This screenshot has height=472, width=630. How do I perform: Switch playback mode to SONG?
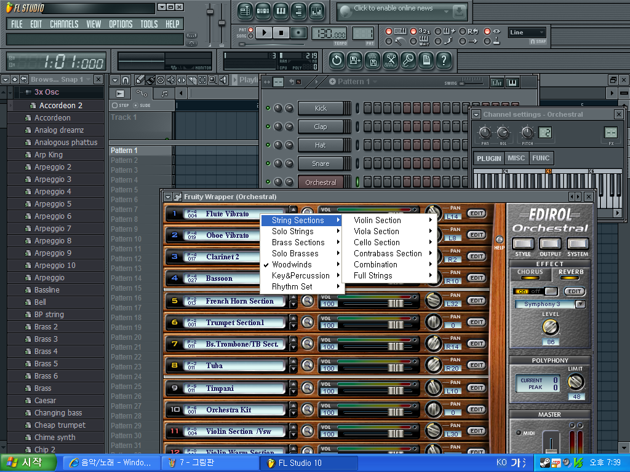click(251, 36)
